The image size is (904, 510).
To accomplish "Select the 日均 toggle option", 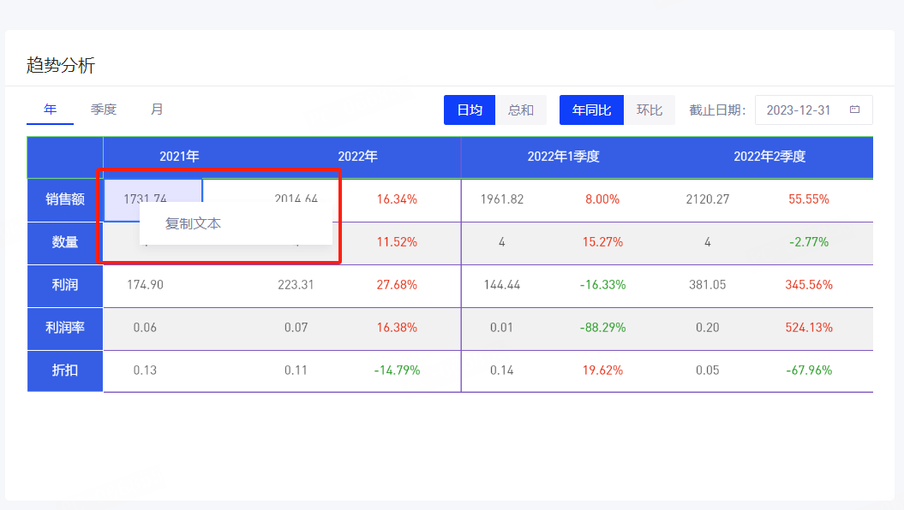I will click(469, 110).
